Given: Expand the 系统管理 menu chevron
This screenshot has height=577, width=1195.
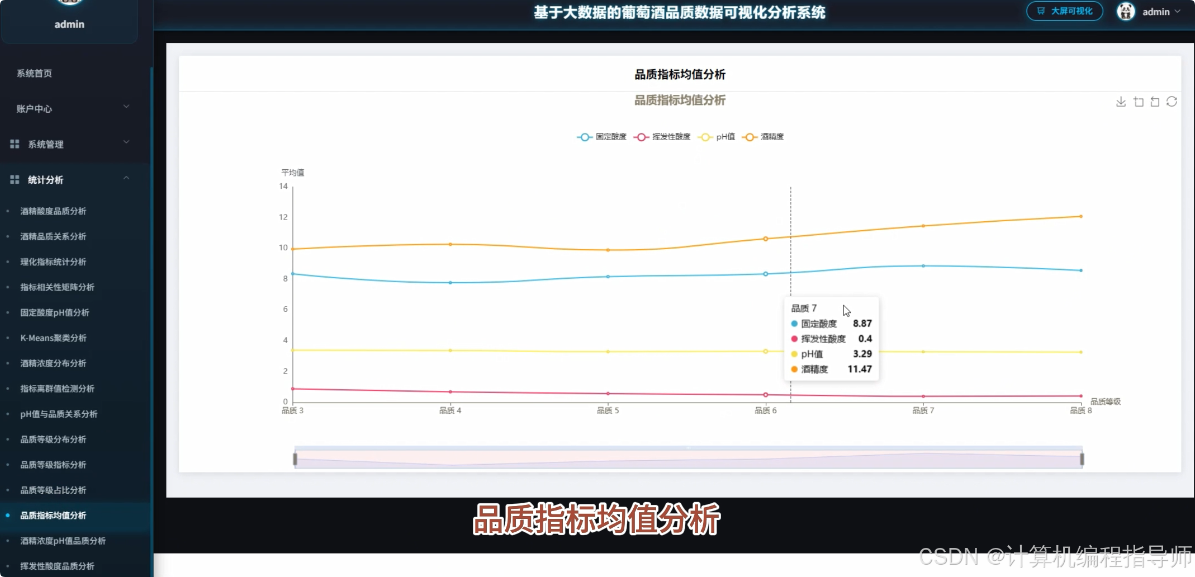Looking at the screenshot, I should (126, 142).
